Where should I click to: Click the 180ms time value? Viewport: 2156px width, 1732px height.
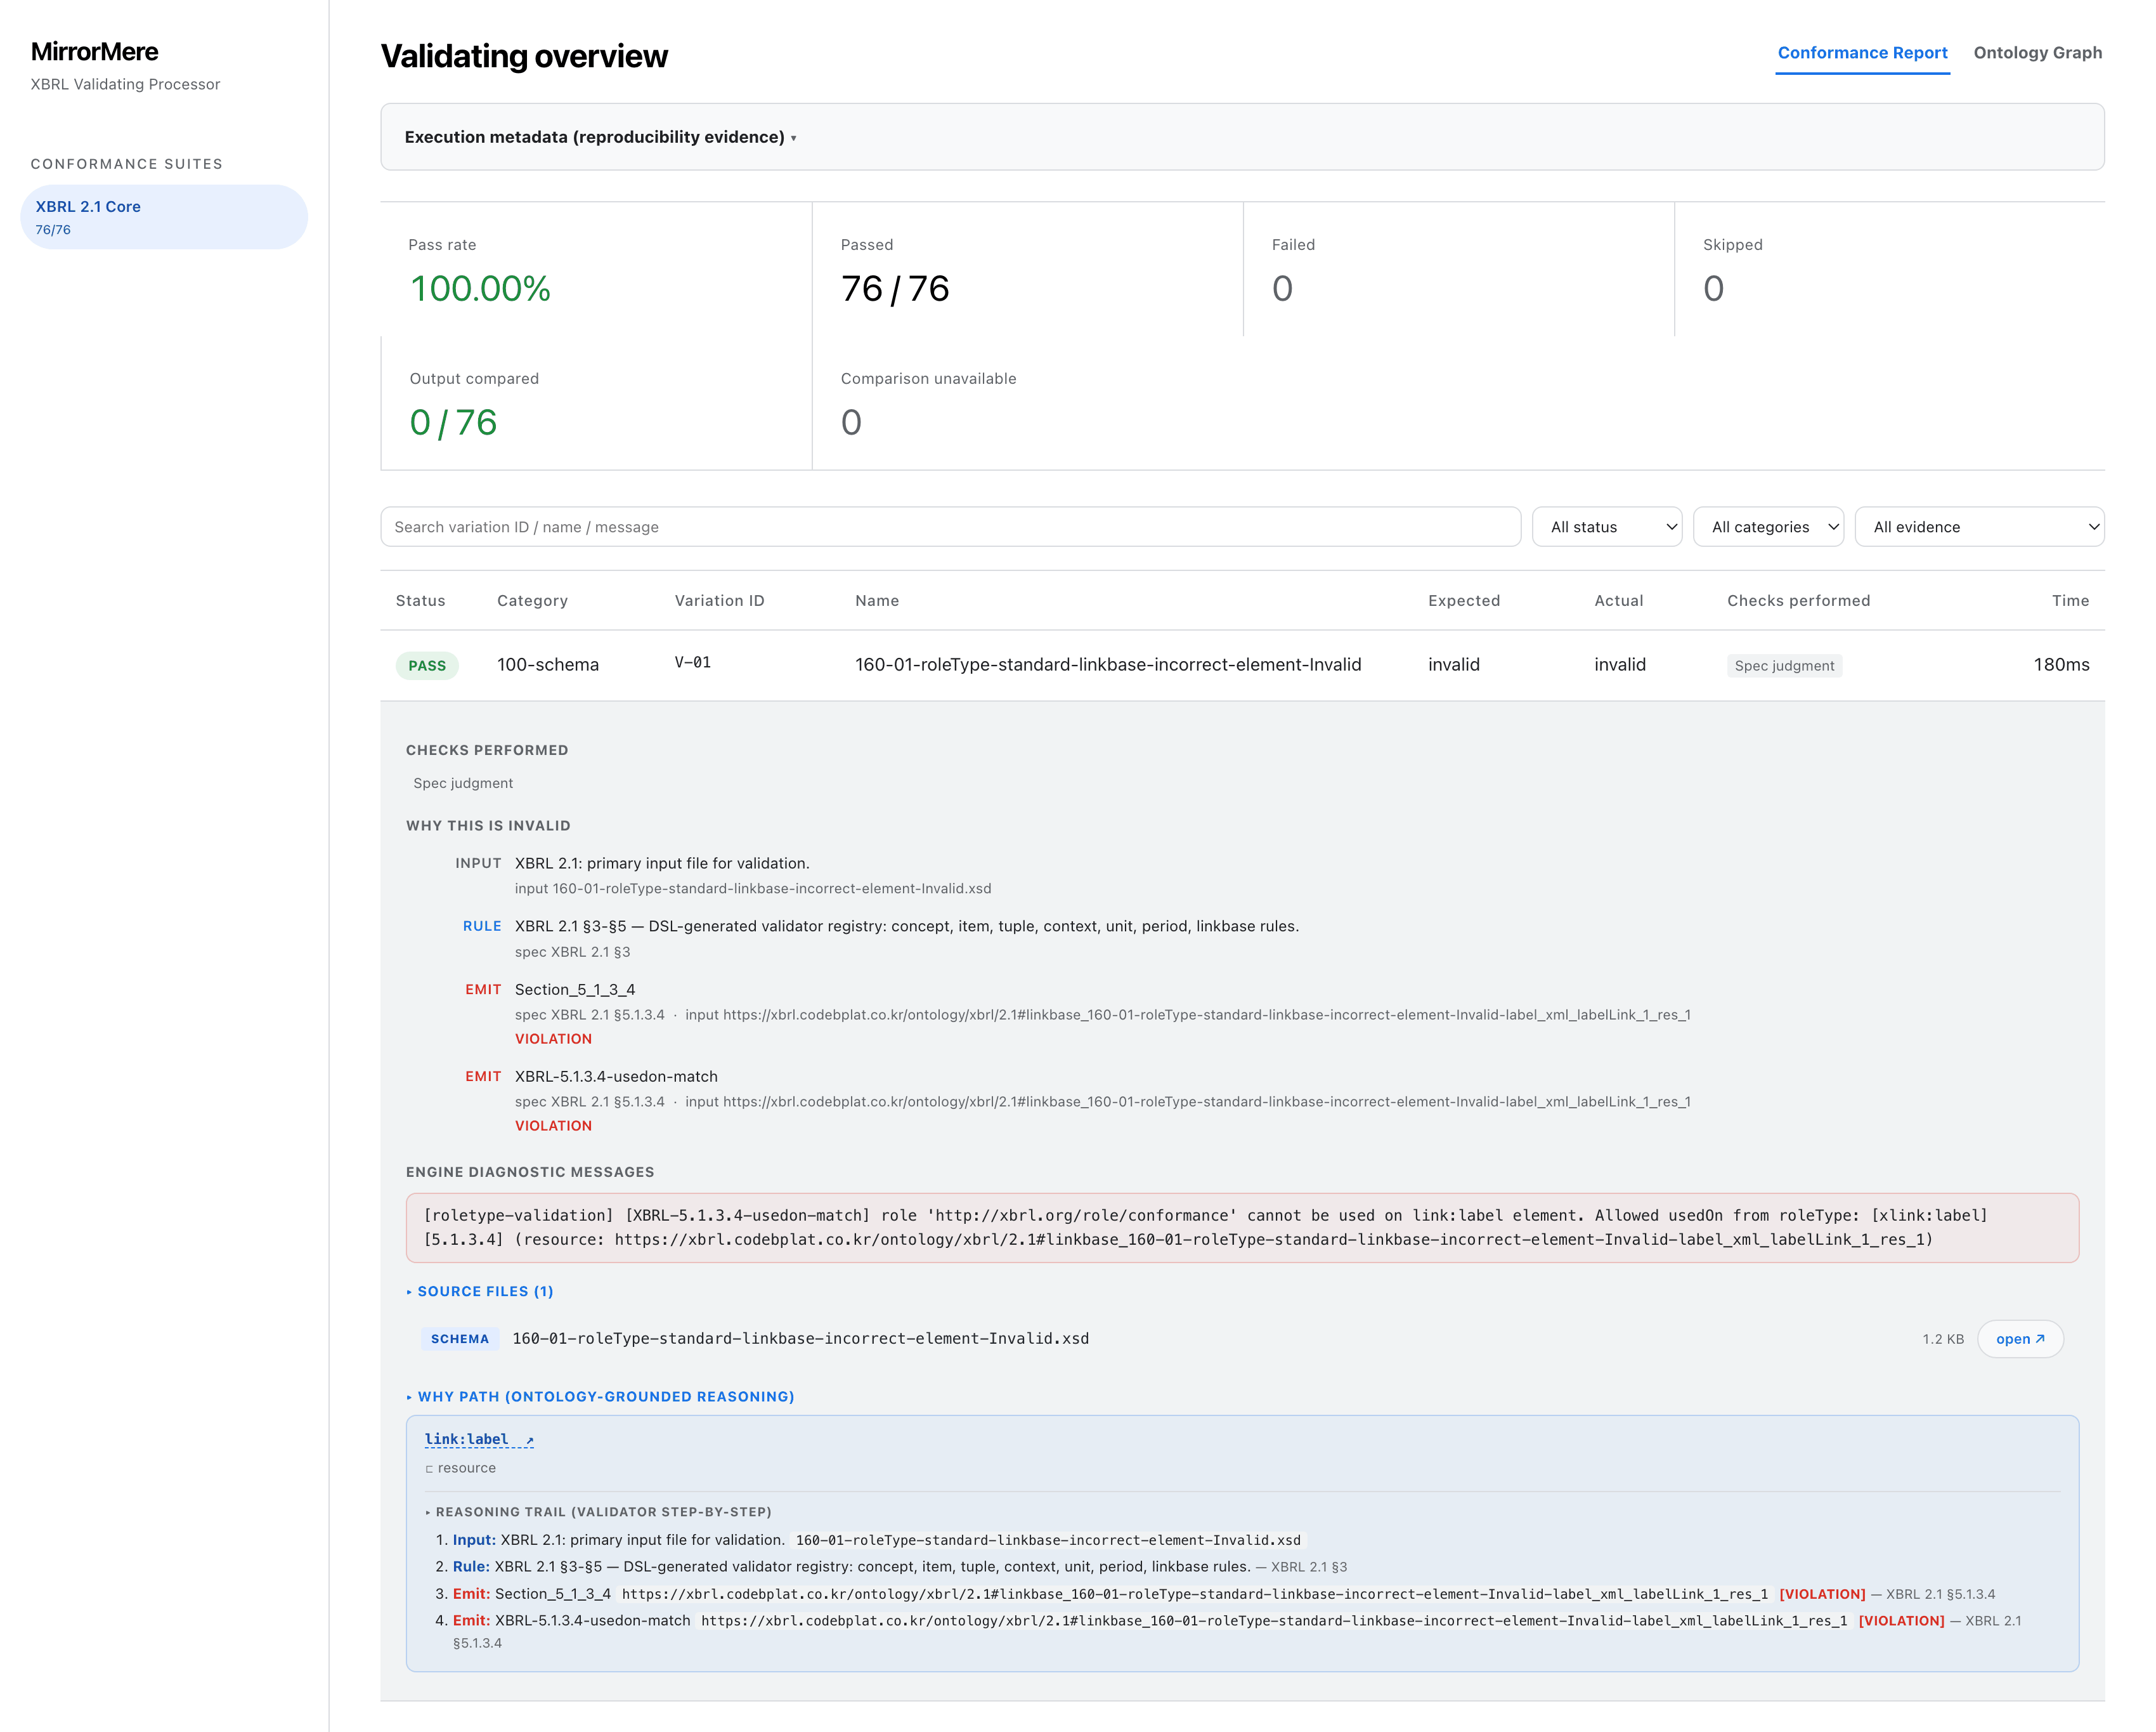coord(2061,664)
